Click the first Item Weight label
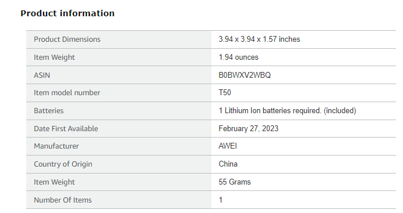 click(x=54, y=57)
